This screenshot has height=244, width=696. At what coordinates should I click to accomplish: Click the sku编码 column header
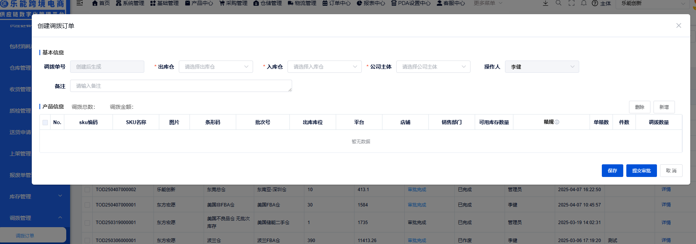pyautogui.click(x=88, y=122)
